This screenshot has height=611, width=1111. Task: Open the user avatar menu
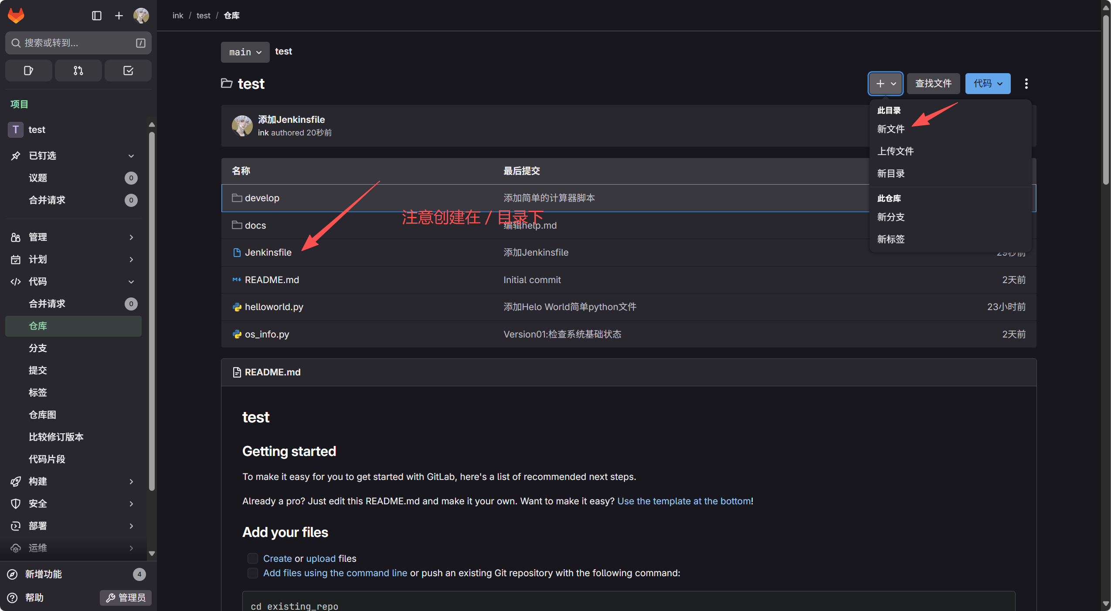pos(141,16)
